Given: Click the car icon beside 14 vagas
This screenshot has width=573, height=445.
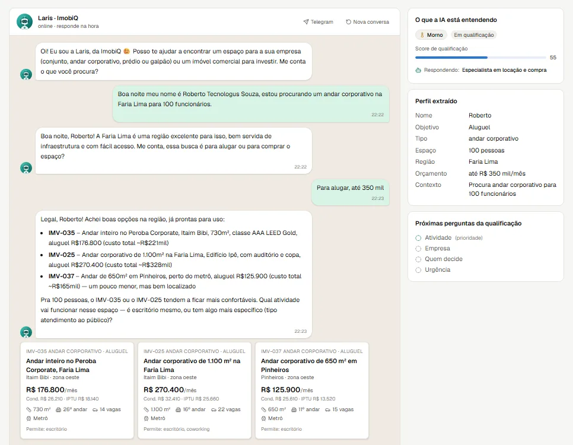Looking at the screenshot, I should tap(95, 409).
